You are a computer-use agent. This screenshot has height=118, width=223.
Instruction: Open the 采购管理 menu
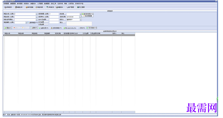pos(6,4)
